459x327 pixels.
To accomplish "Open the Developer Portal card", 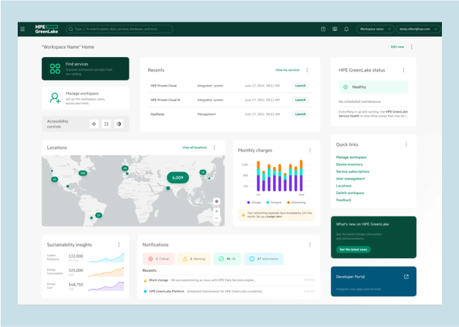I will pyautogui.click(x=374, y=281).
